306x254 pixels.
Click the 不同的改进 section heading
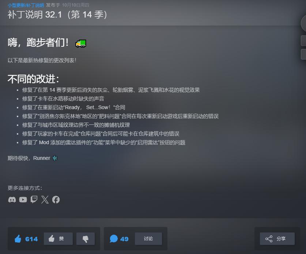tap(33, 79)
